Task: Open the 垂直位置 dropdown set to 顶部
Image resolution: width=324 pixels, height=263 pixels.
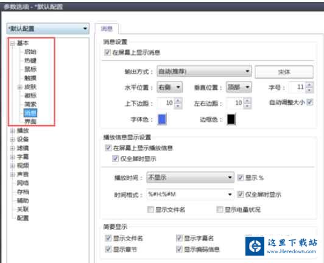Action: click(x=239, y=87)
